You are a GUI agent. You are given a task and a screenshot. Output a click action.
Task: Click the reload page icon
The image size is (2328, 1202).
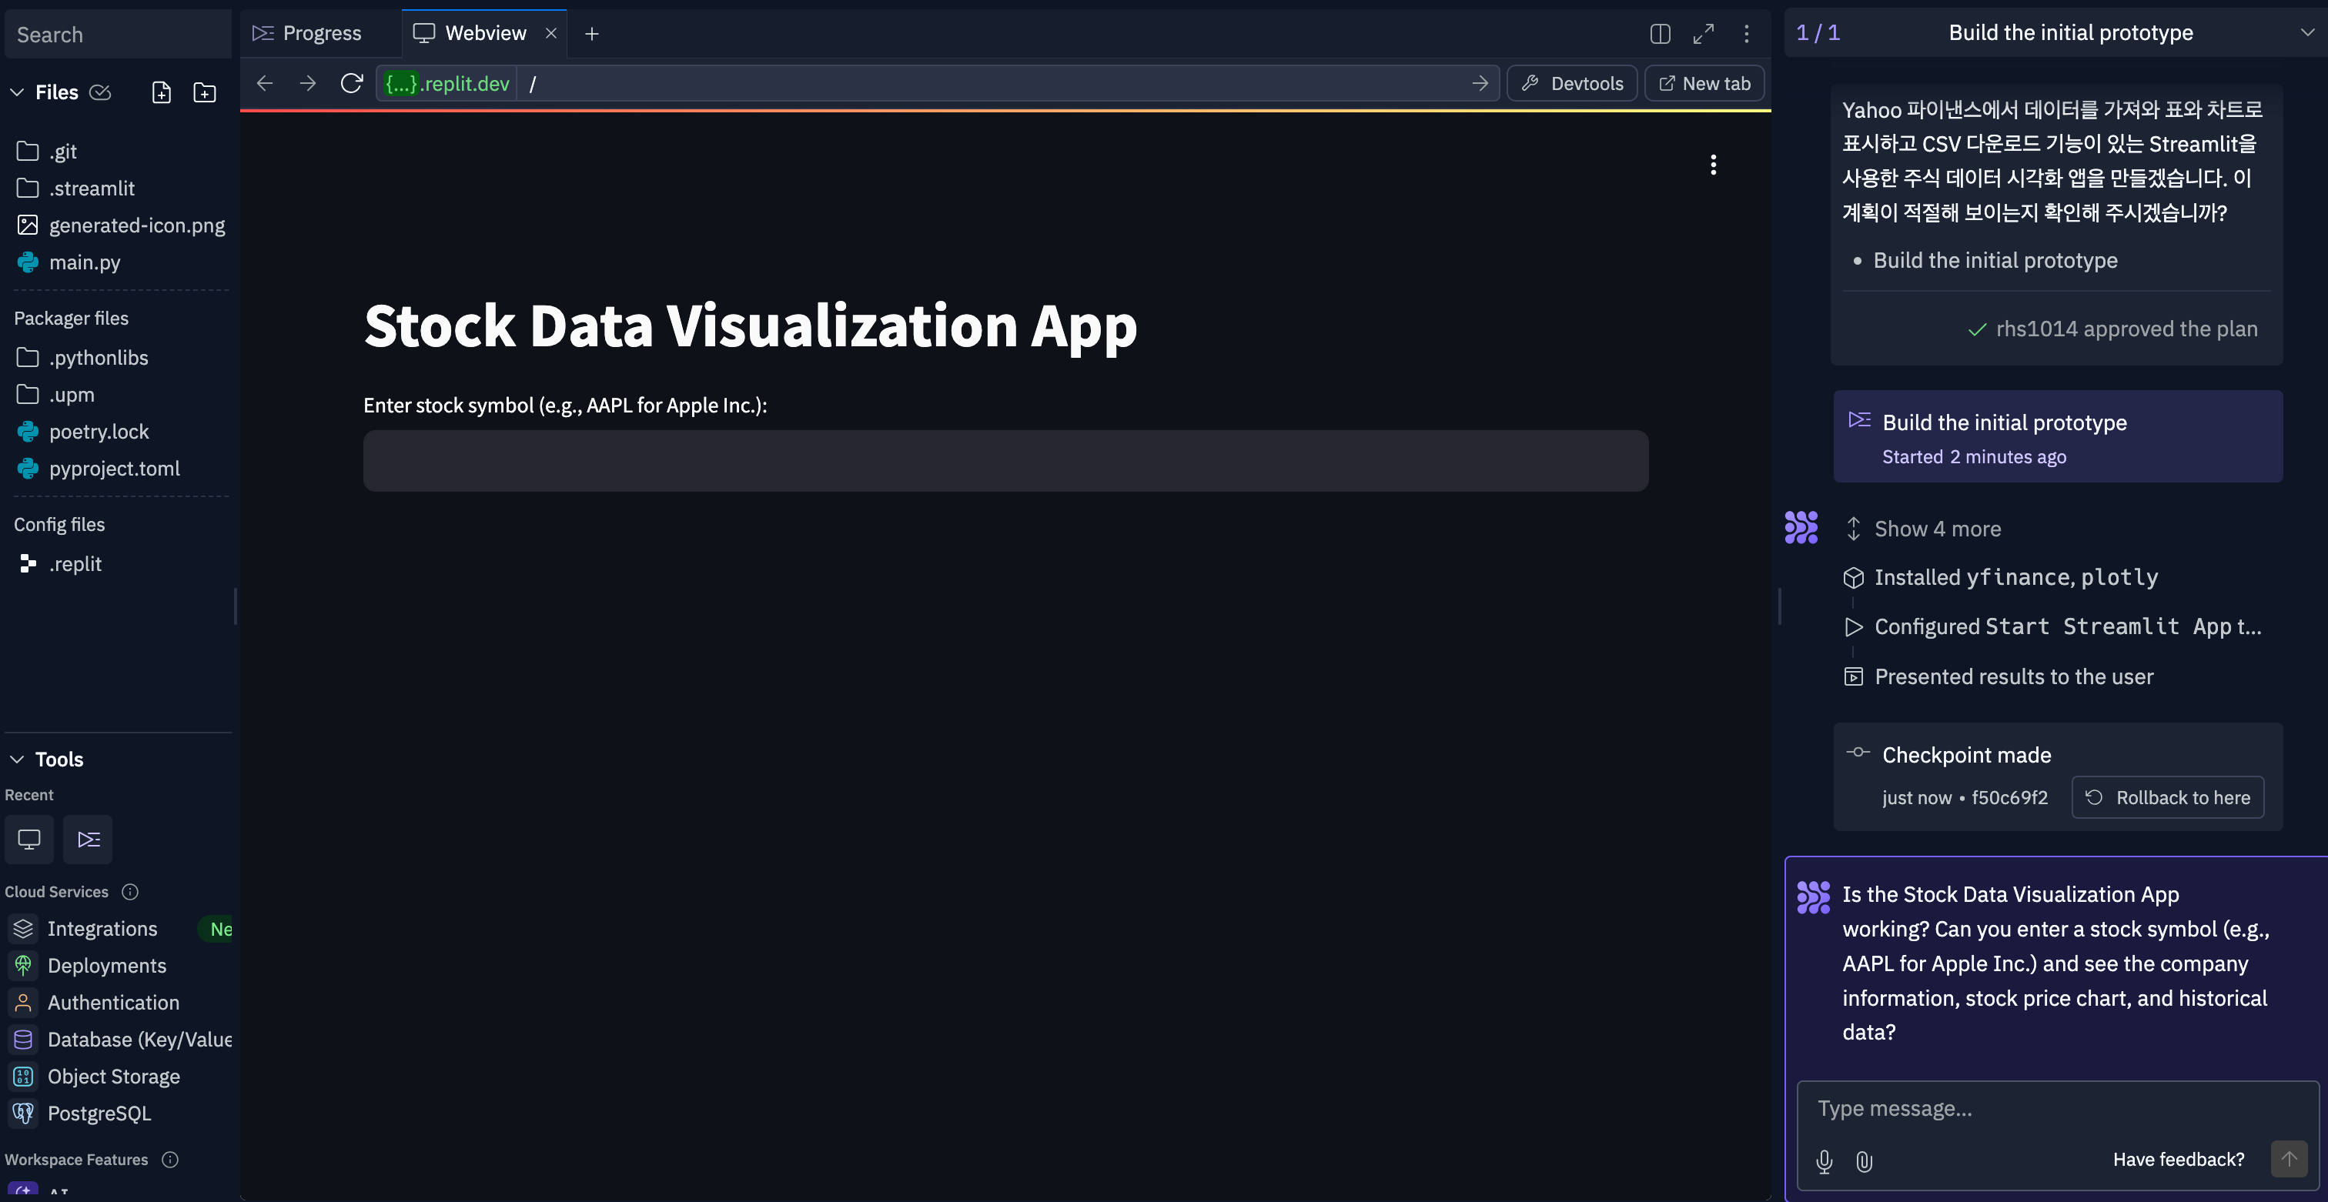click(350, 83)
